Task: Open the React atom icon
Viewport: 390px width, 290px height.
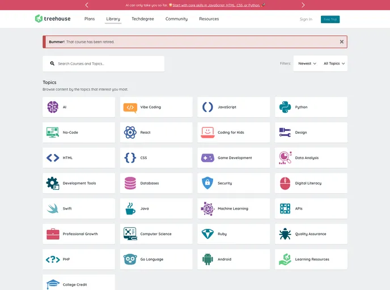Action: (130, 133)
